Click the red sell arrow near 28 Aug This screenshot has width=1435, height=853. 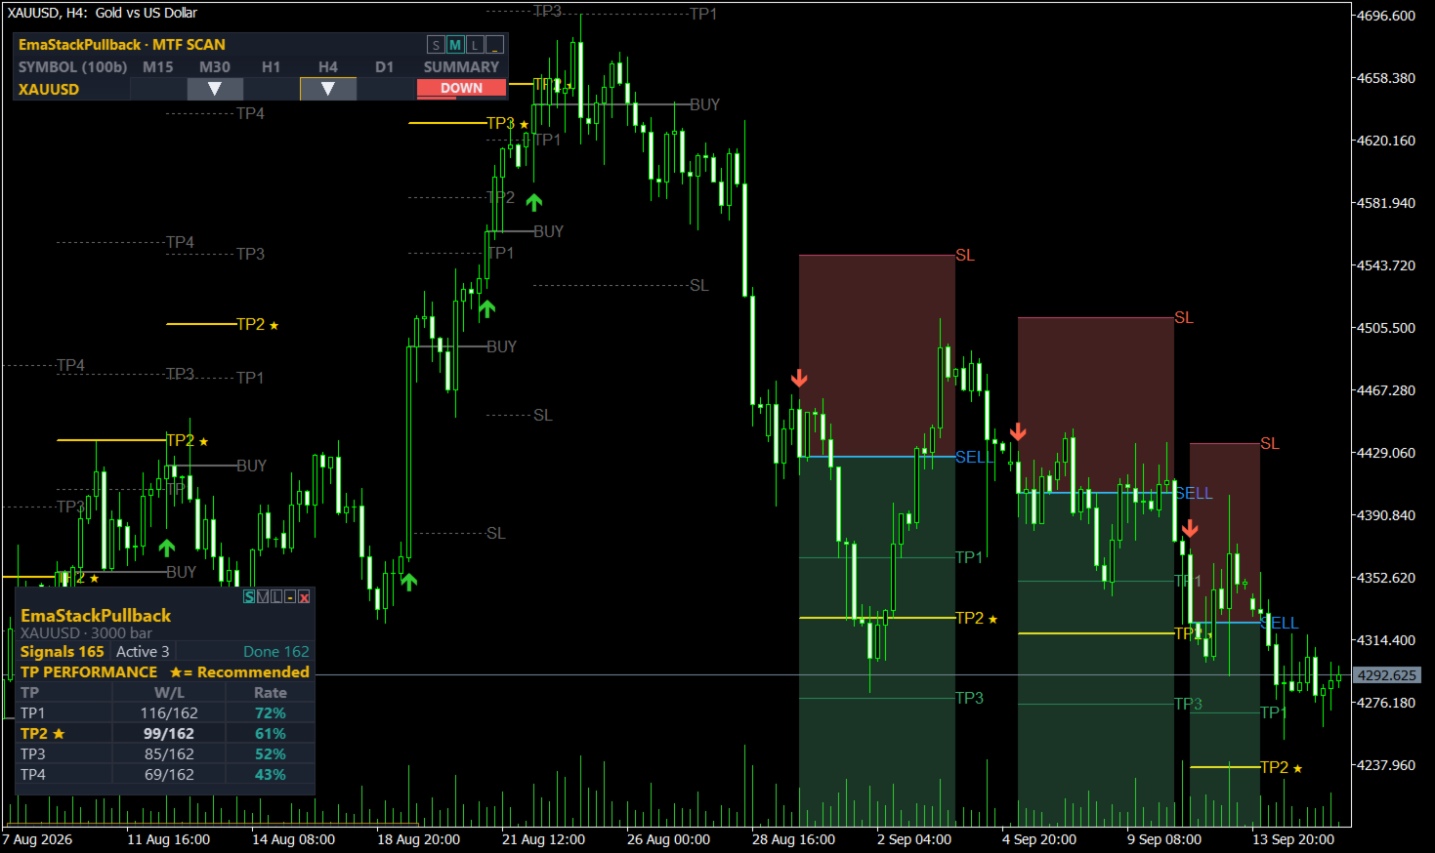[x=799, y=378]
